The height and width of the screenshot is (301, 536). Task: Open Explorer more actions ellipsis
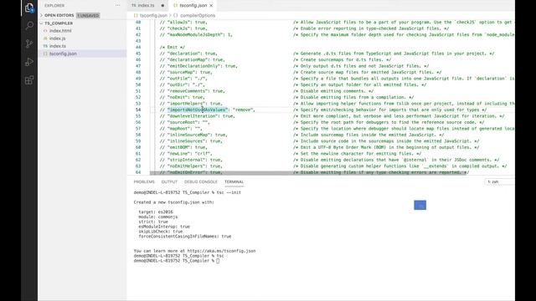117,6
